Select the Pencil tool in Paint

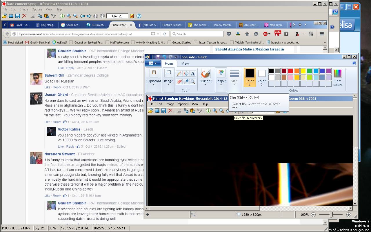coord(179,73)
